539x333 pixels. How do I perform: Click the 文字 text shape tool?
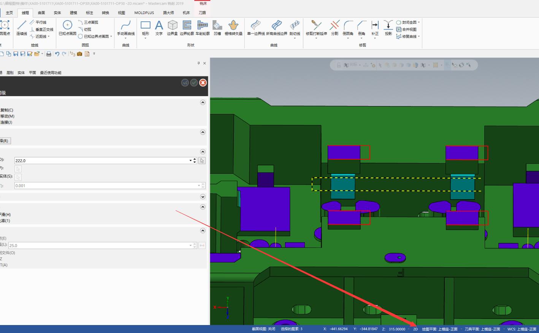point(159,28)
